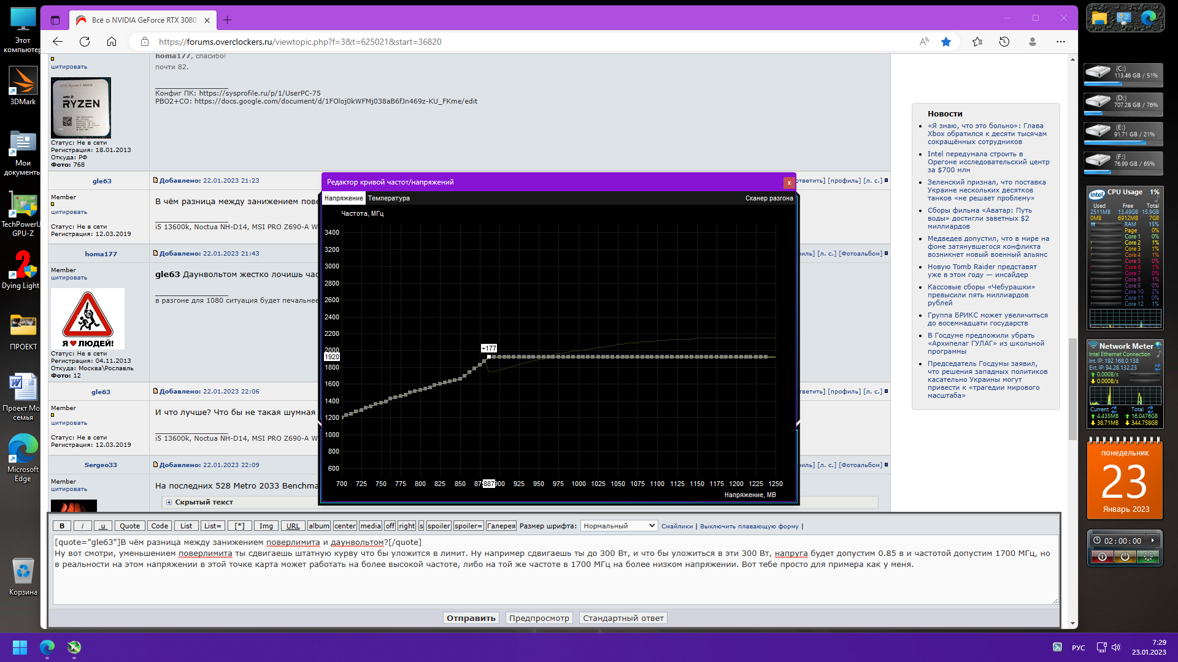Open browser settings three-dot menu
This screenshot has width=1178, height=662.
[1061, 42]
